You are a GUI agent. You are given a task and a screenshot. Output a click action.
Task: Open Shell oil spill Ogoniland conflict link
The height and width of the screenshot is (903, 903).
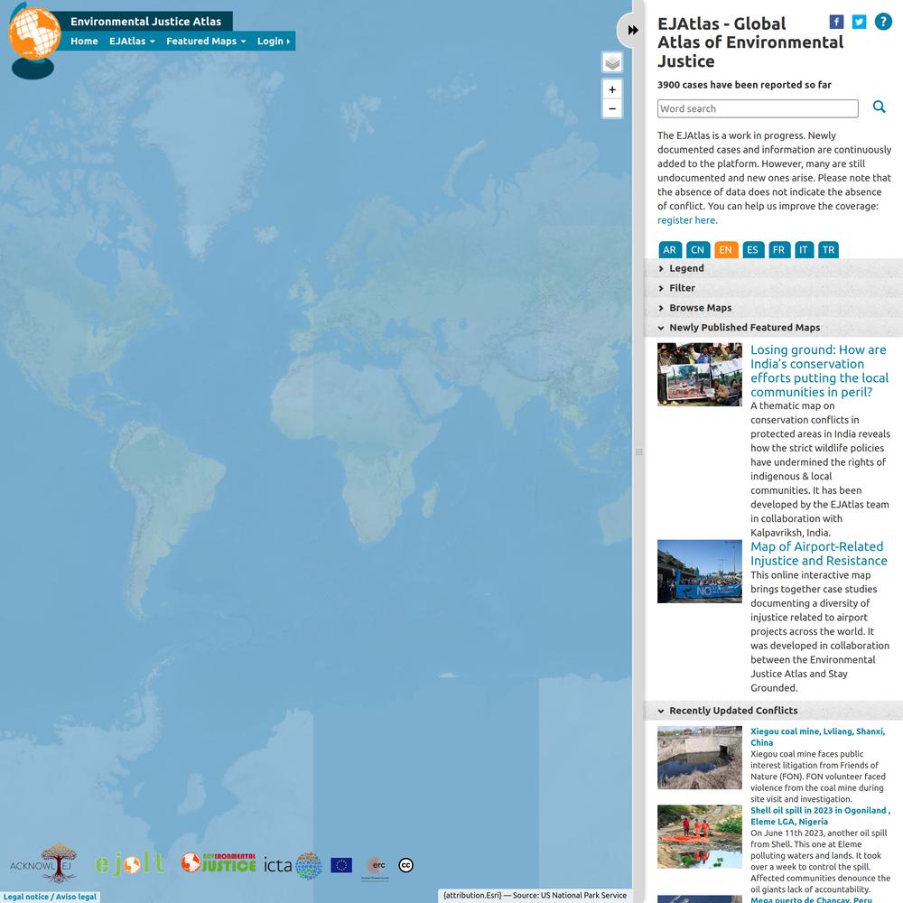[820, 816]
